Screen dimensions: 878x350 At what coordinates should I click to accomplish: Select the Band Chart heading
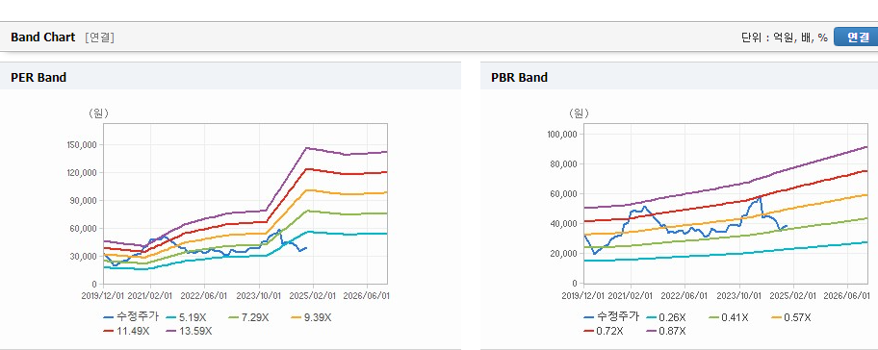coord(42,37)
